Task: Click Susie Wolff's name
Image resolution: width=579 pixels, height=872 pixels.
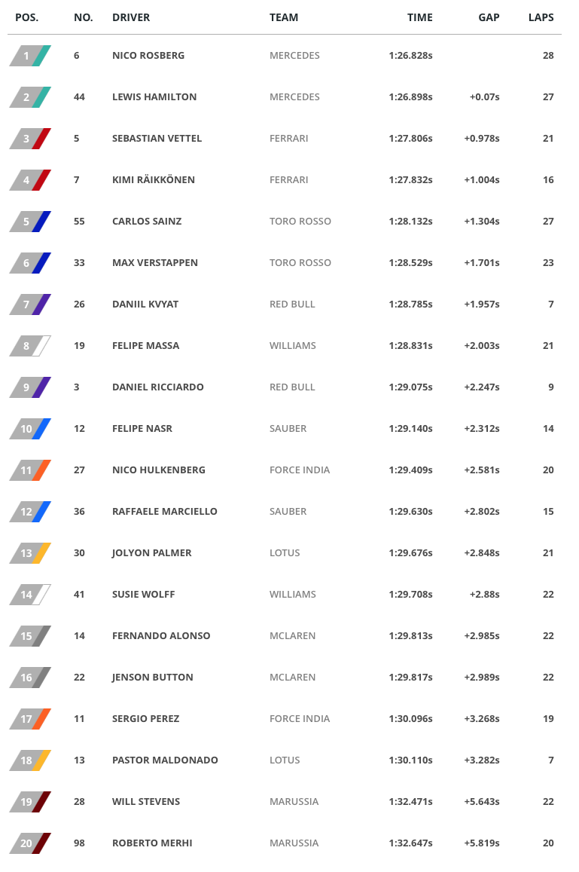Action: tap(143, 595)
